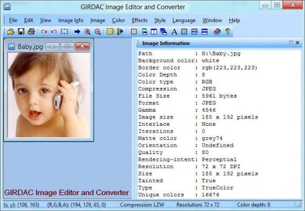Float the Image Information panel with square button
The width and height of the screenshot is (305, 211).
(x=291, y=42)
